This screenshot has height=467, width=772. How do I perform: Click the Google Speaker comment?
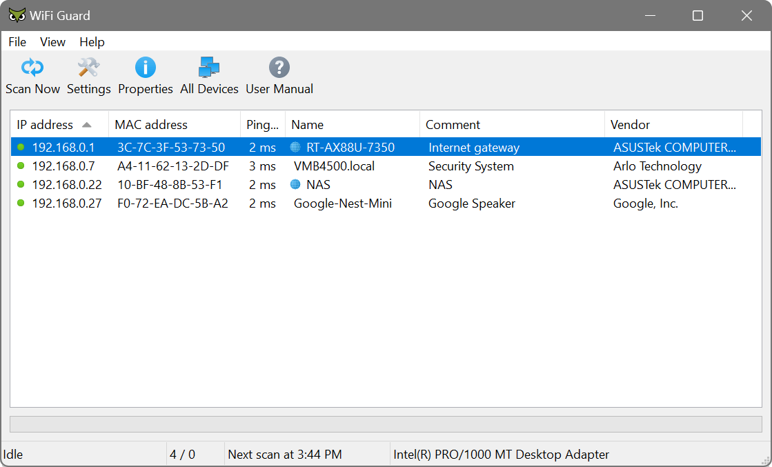pyautogui.click(x=472, y=203)
